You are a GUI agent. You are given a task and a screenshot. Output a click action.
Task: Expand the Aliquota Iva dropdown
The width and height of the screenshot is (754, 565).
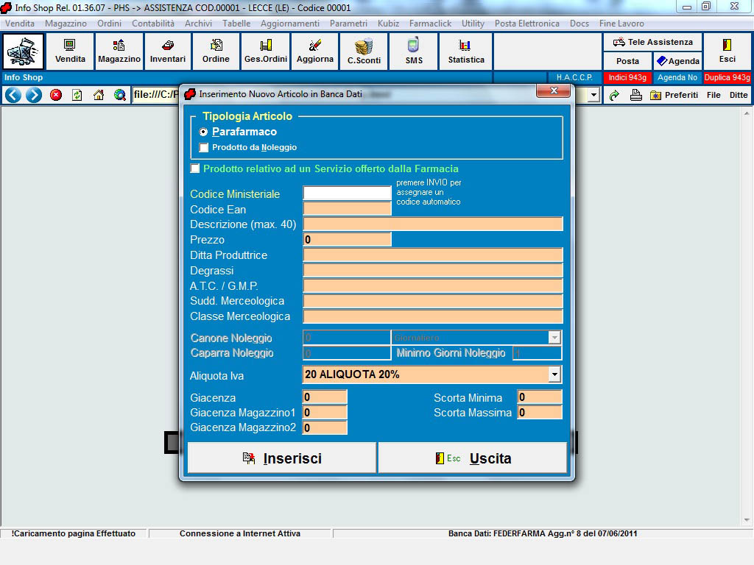coord(554,375)
